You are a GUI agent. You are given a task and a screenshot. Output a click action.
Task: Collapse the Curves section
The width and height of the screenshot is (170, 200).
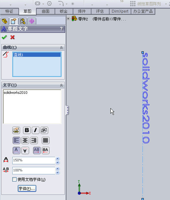click(61, 48)
